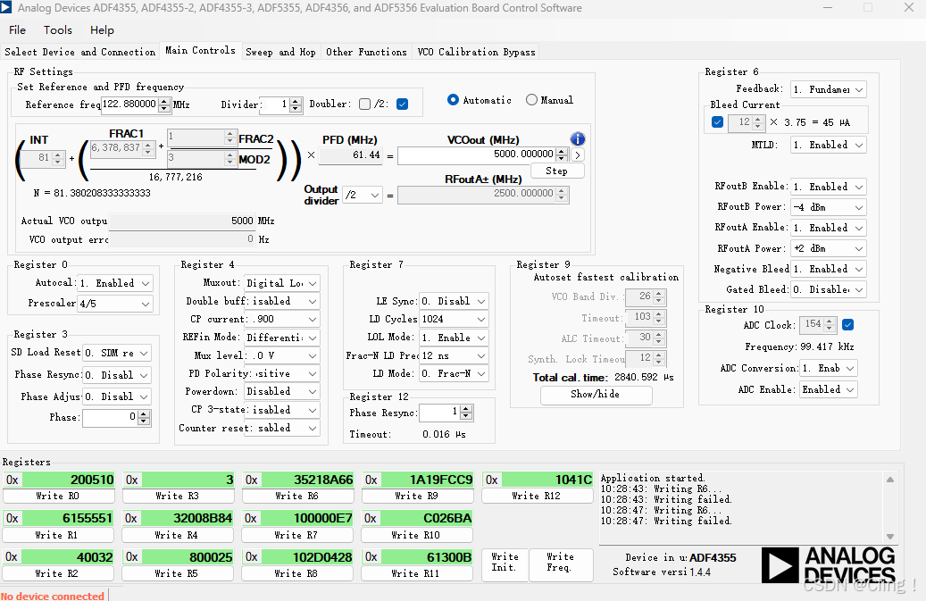Open the Gated Bleed dropdown

pos(828,290)
